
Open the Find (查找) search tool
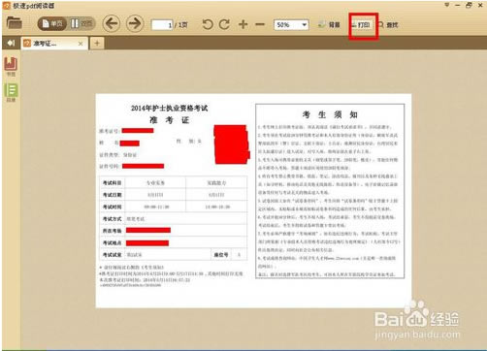click(x=388, y=25)
